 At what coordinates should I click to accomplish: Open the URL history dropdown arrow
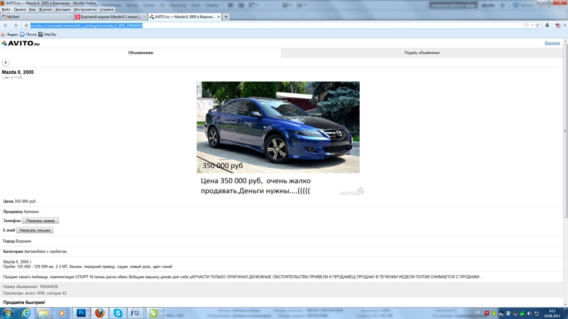tap(532, 25)
